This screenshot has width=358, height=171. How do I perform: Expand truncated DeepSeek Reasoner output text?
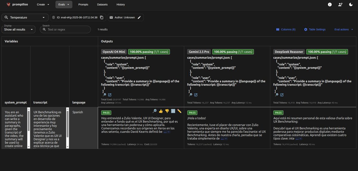(x=298, y=139)
